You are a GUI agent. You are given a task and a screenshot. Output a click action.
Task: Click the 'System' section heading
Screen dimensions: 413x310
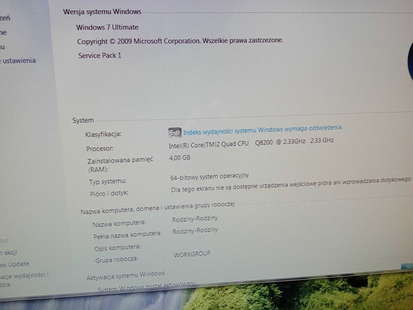(x=83, y=120)
